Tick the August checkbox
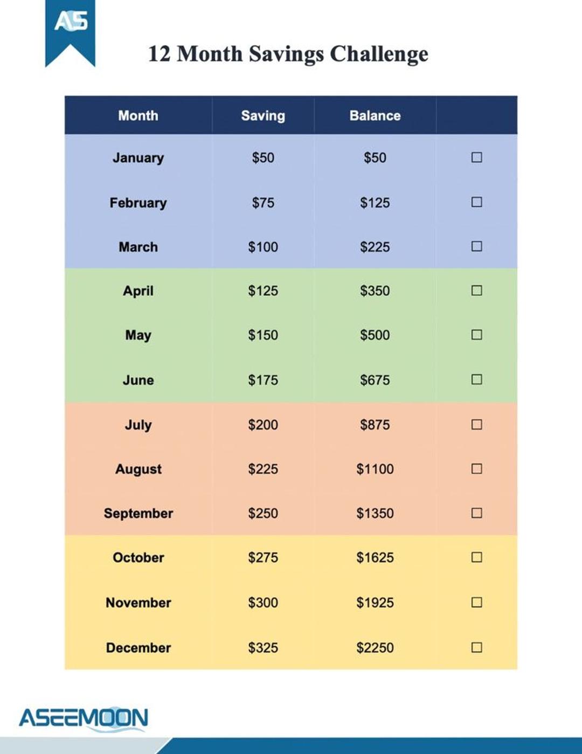Image resolution: width=582 pixels, height=754 pixels. [x=476, y=469]
